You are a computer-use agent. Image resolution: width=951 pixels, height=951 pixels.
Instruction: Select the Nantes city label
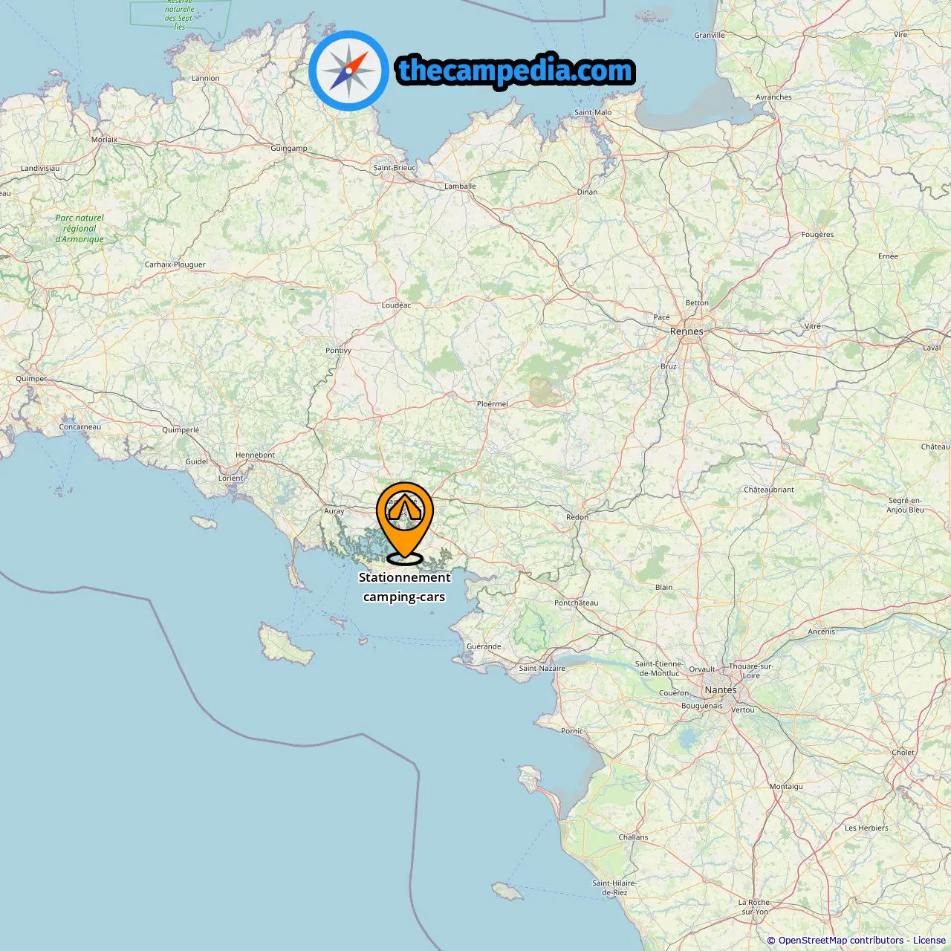[721, 689]
